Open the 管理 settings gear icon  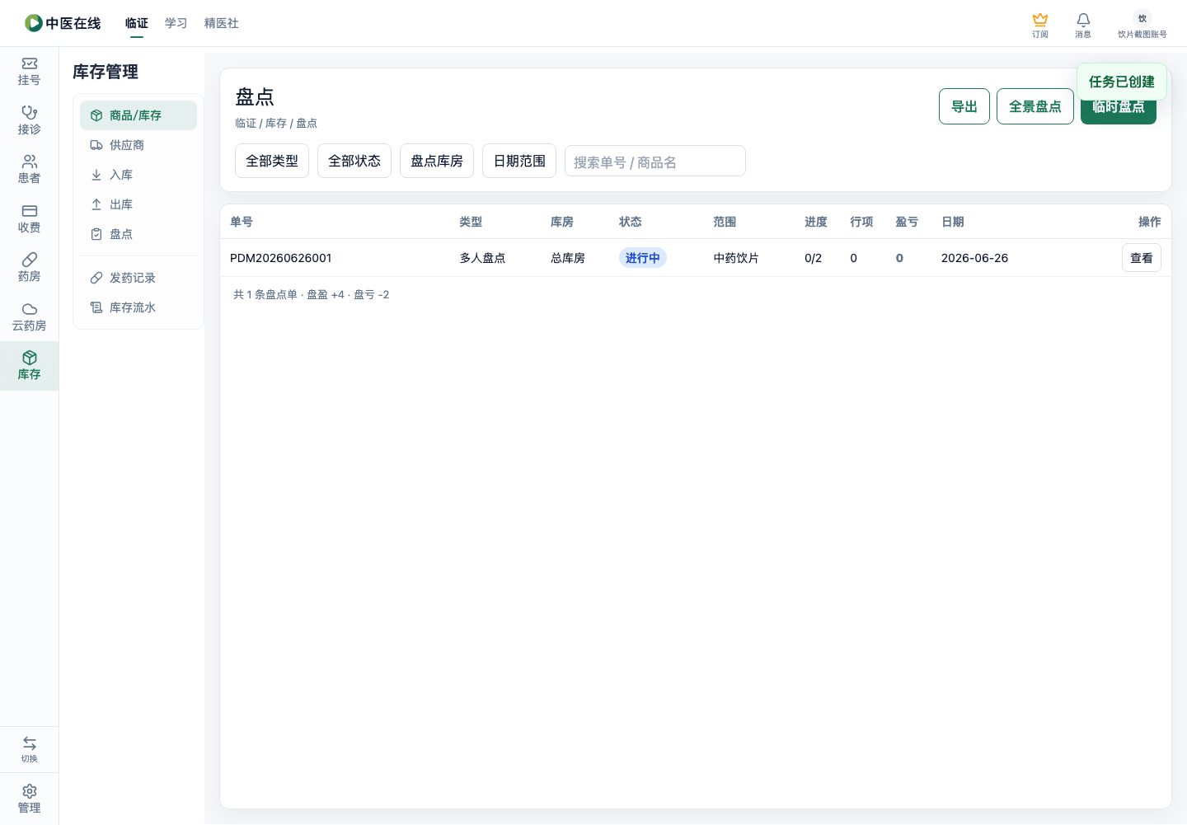30,791
